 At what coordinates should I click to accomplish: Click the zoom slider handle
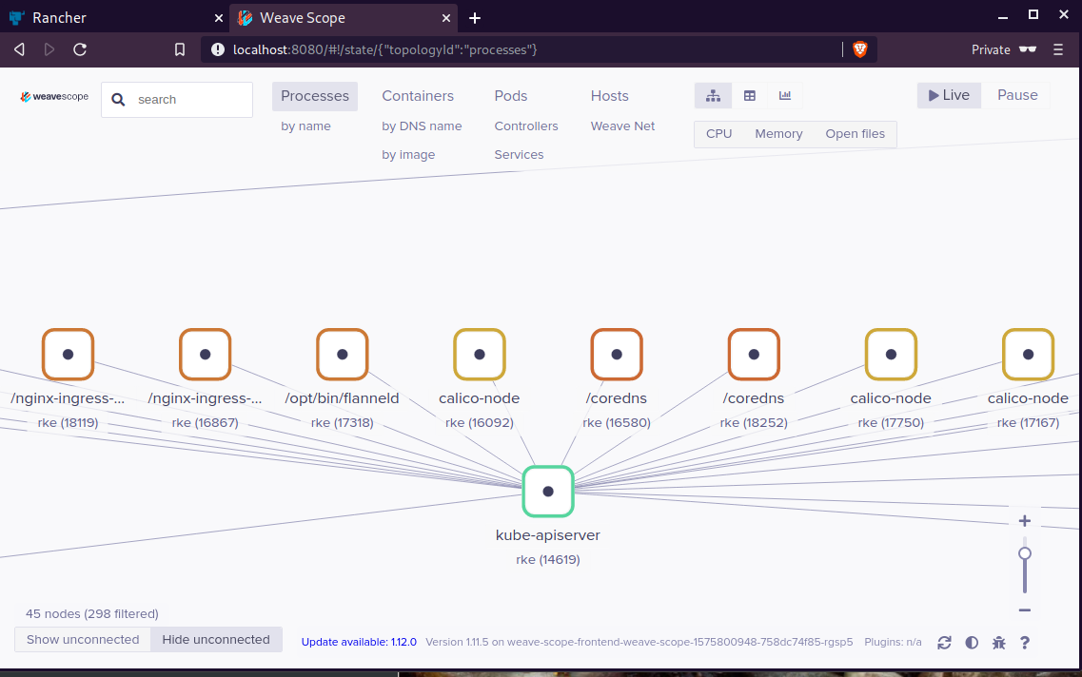click(1025, 553)
